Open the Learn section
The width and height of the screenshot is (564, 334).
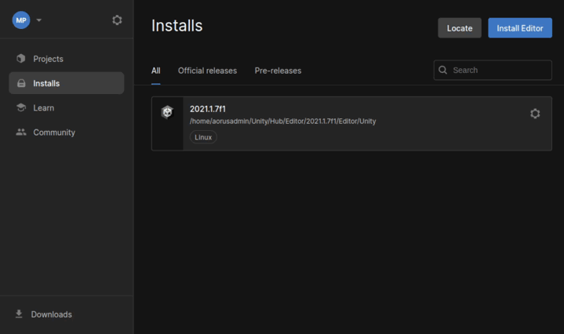pos(67,107)
